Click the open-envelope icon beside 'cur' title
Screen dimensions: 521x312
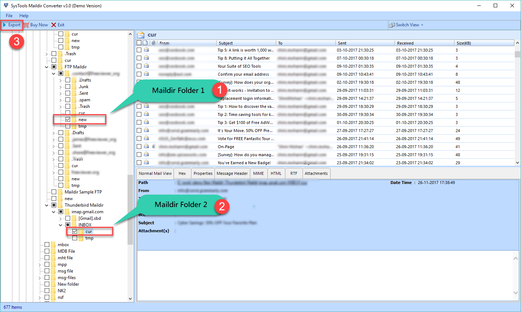141,35
